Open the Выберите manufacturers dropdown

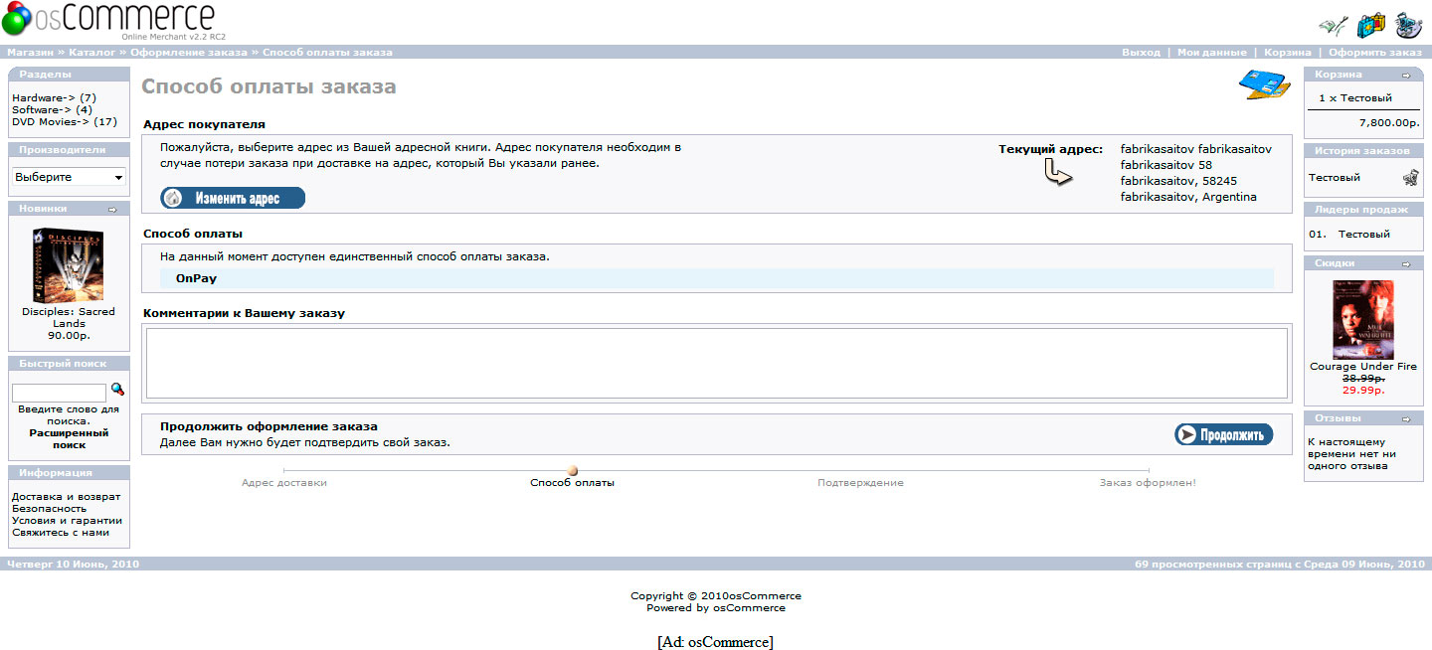[x=69, y=177]
